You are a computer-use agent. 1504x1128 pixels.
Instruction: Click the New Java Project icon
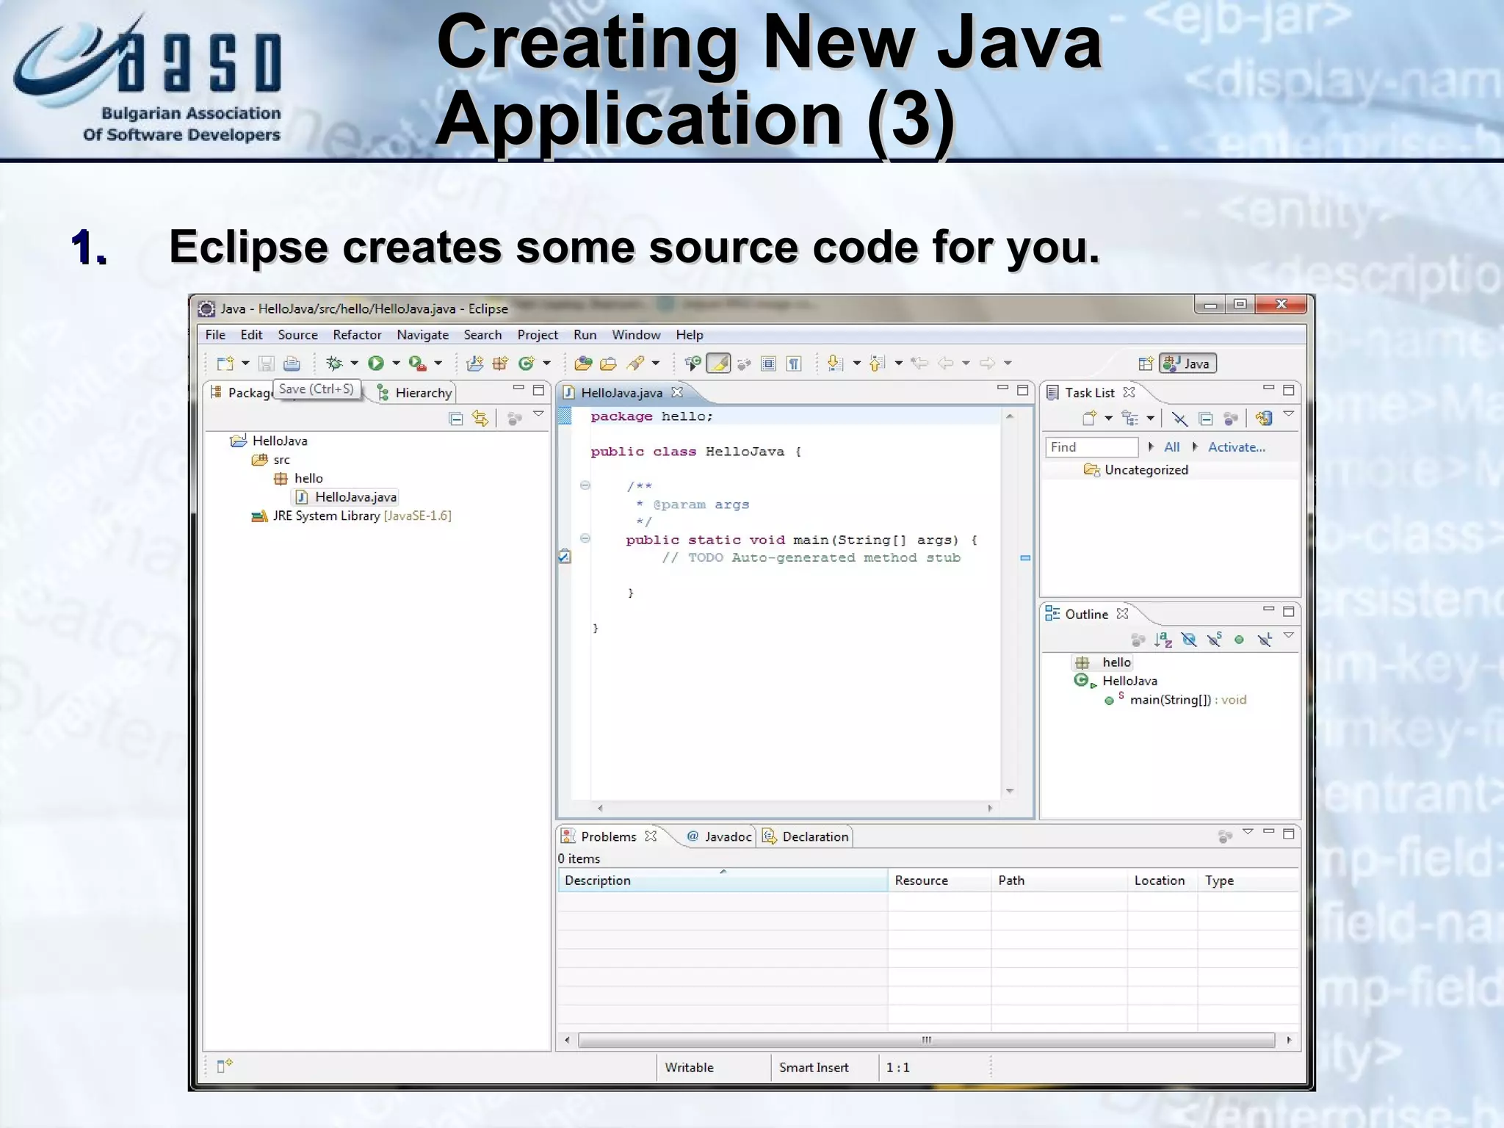[x=475, y=363]
